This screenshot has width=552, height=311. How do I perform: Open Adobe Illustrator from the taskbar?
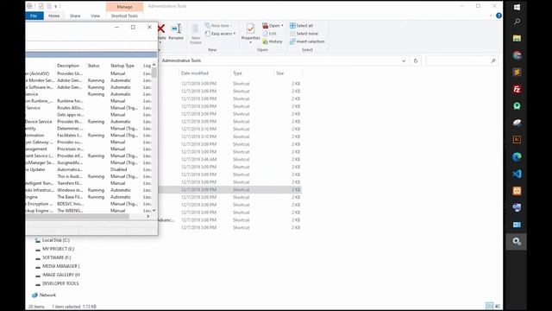(x=517, y=140)
